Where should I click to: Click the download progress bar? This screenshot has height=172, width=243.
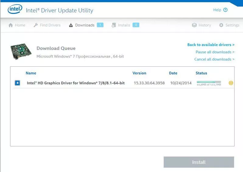point(209,82)
